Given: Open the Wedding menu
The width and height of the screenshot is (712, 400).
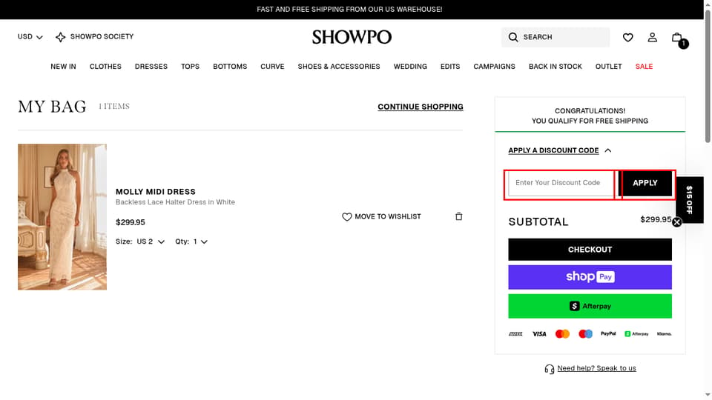Looking at the screenshot, I should point(410,66).
